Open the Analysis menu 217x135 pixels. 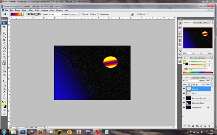(x=44, y=10)
